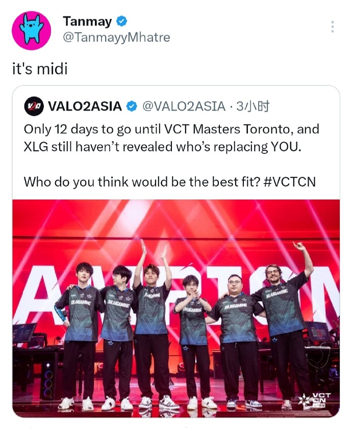
Task: Open the three-dot tweet options menu
Action: tap(332, 26)
